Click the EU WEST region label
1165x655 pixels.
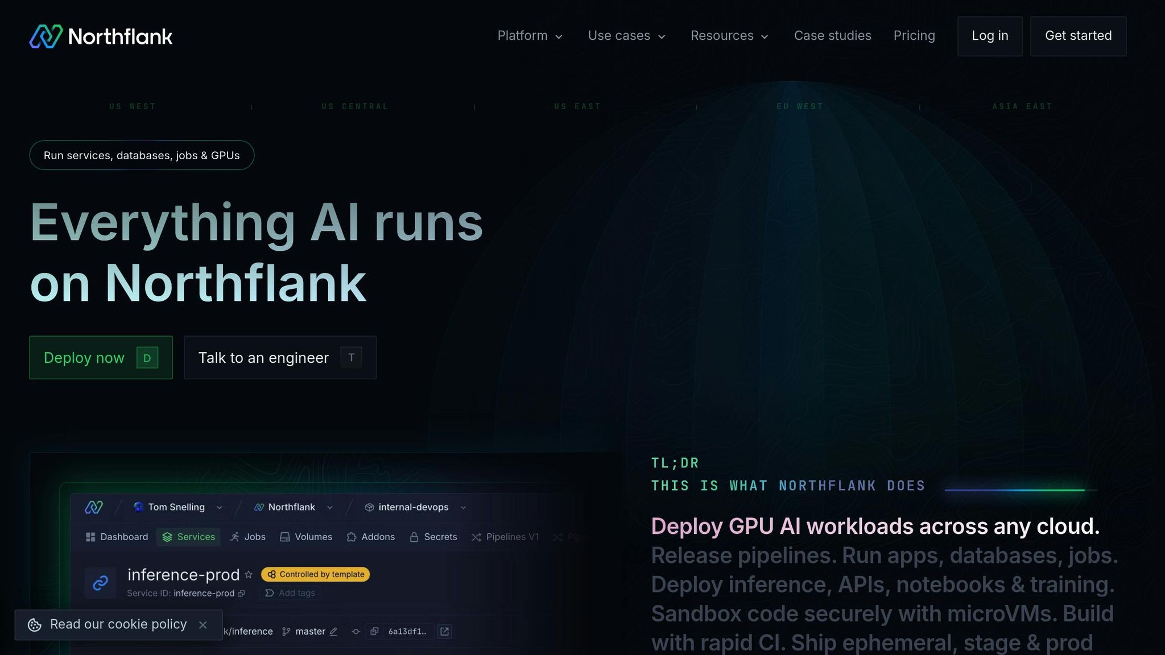coord(800,106)
